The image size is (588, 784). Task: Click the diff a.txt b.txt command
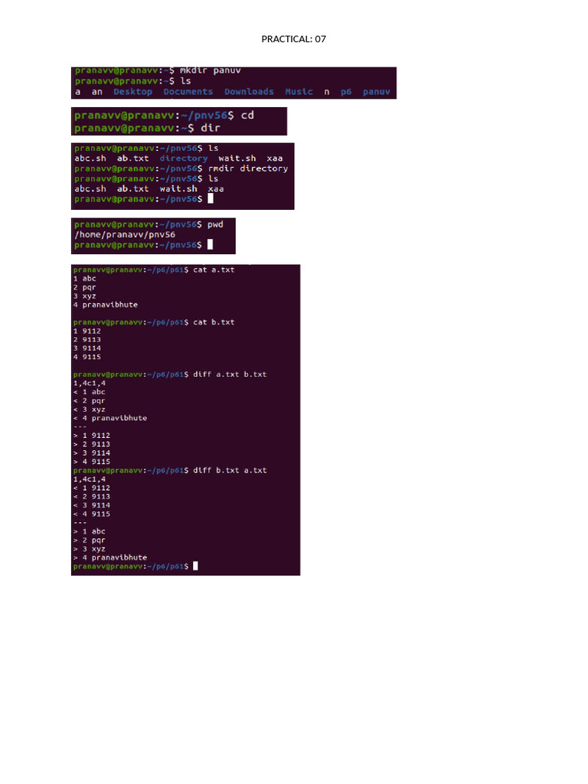click(230, 374)
